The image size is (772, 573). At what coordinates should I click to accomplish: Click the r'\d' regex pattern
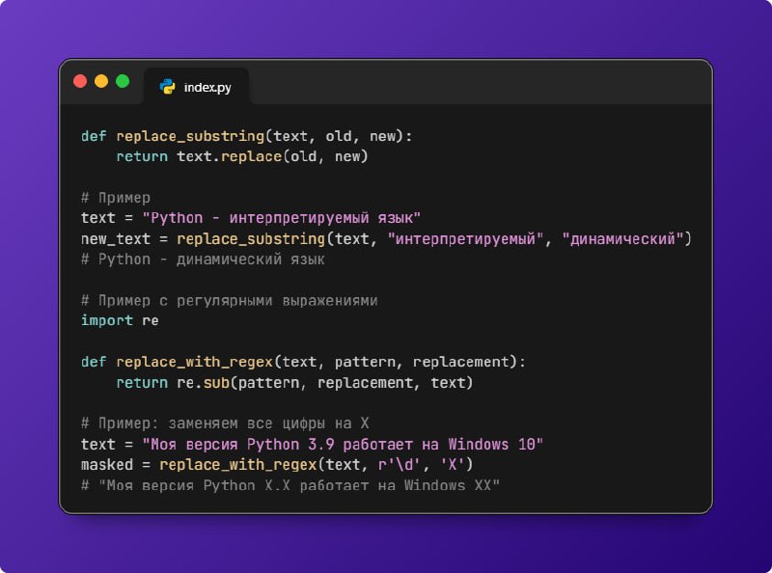pos(400,465)
